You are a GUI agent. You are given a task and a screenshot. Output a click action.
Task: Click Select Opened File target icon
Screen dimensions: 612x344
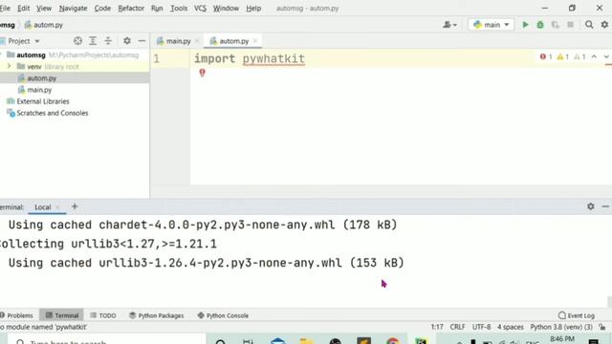coord(77,40)
